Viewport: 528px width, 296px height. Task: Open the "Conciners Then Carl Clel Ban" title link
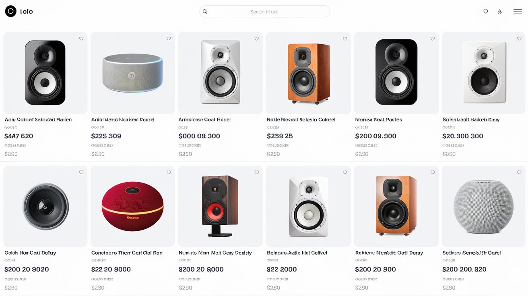click(x=127, y=253)
